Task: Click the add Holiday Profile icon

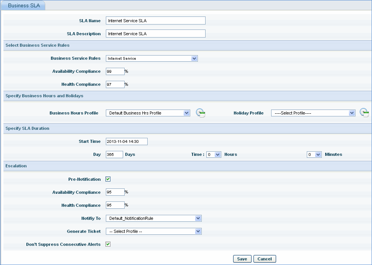Action: (364, 113)
